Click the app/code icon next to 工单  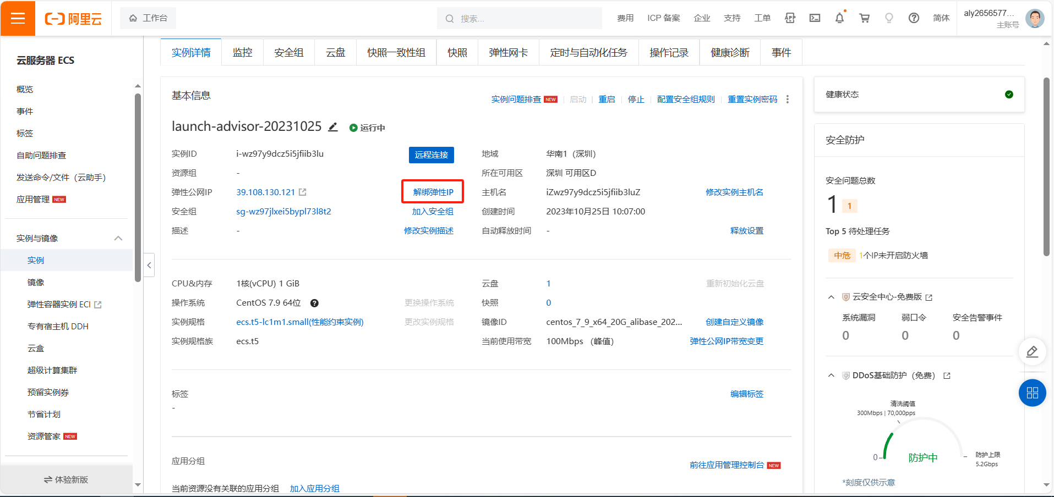click(790, 18)
